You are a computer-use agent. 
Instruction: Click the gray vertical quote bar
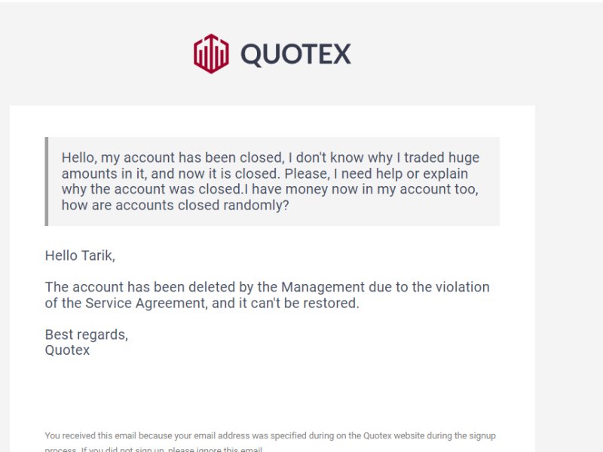tap(47, 182)
